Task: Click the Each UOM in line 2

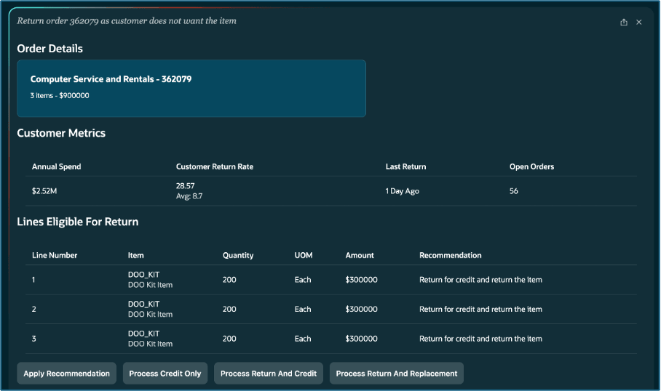Action: [303, 310]
